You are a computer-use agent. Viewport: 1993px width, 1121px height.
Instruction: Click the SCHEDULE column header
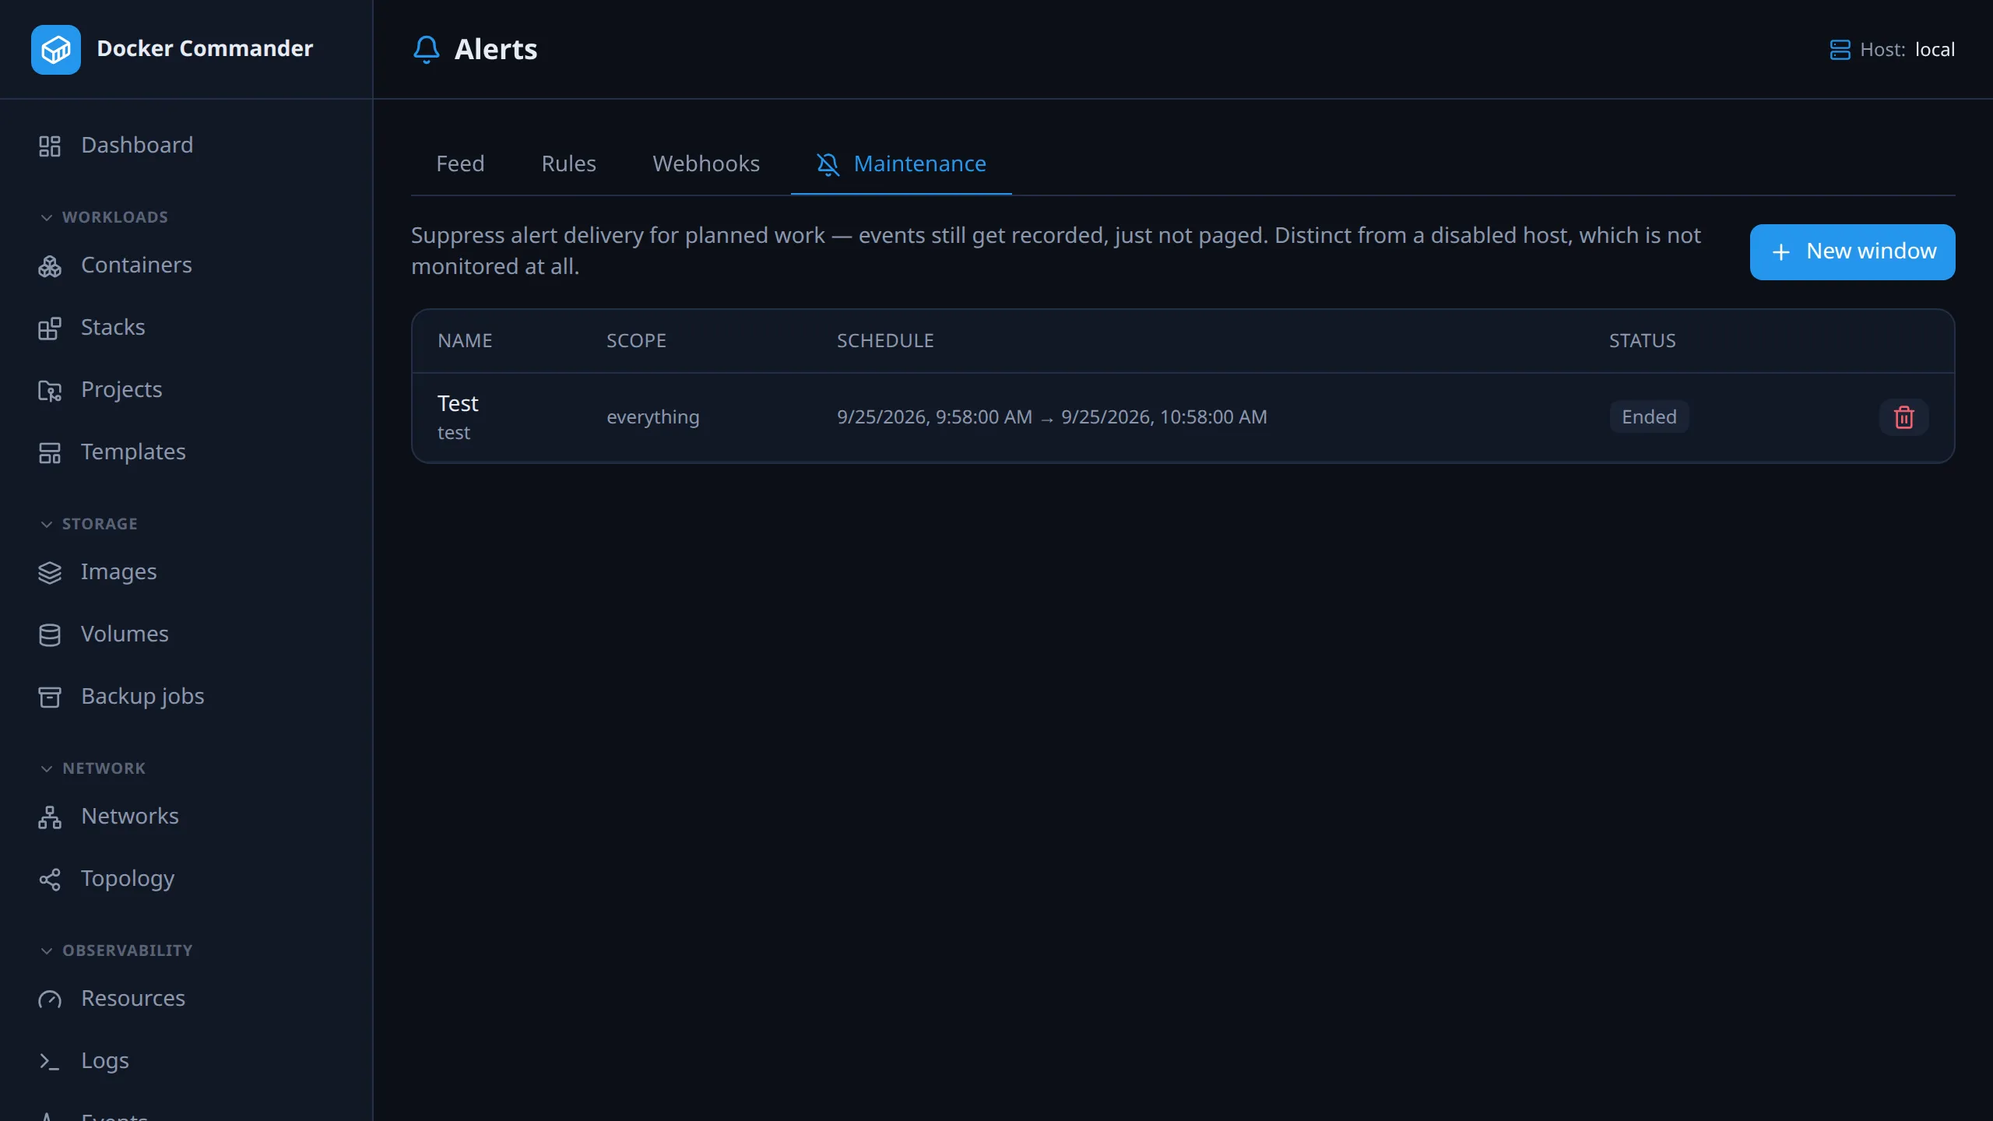(885, 341)
